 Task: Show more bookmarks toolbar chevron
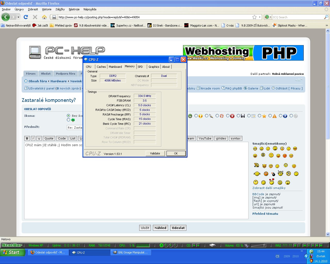[327, 26]
